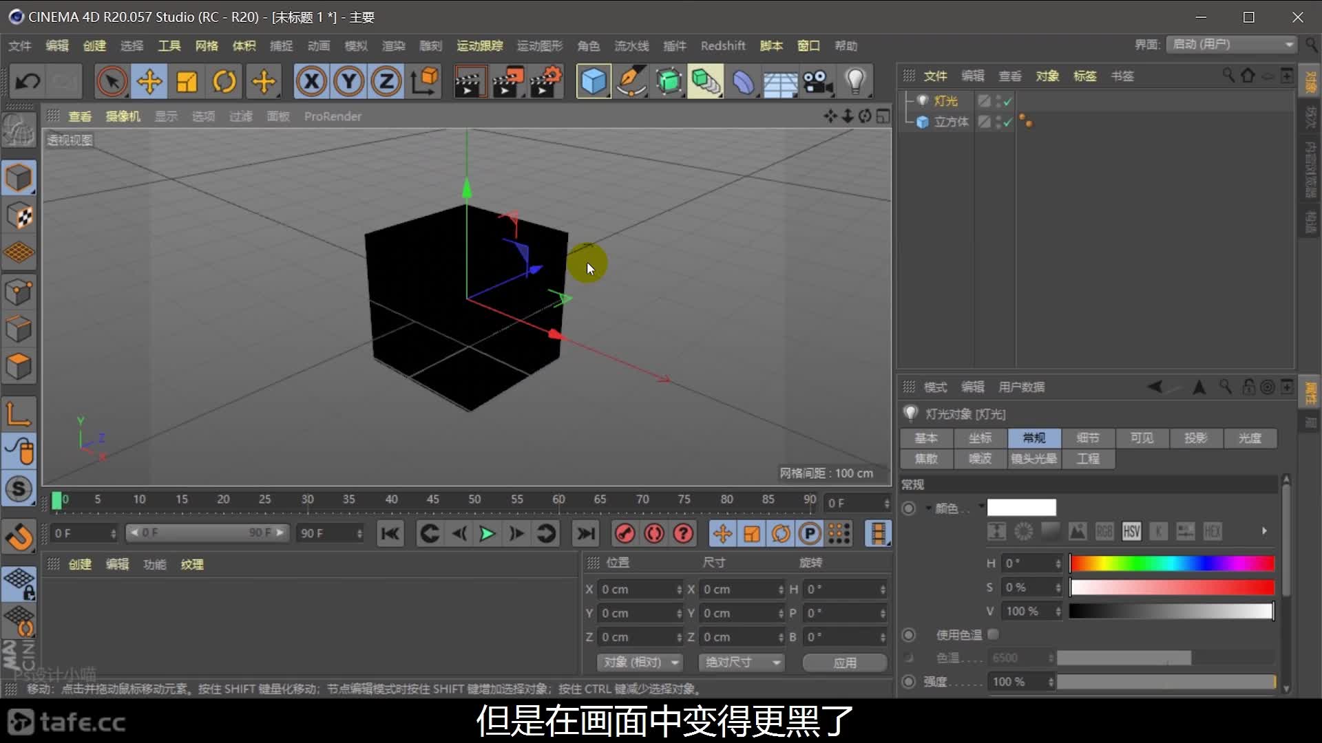The width and height of the screenshot is (1322, 743).
Task: Click the white 颜色 swatch
Action: tap(1021, 508)
